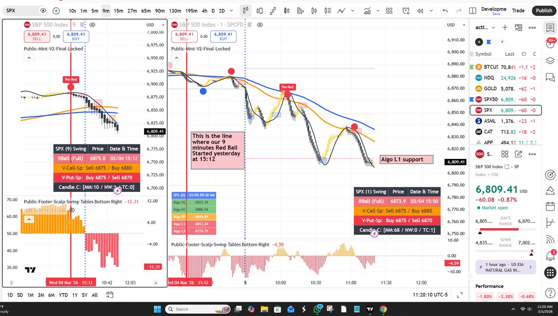The image size is (558, 316).
Task: Open the chart style dropdown arrow
Action: [353, 10]
